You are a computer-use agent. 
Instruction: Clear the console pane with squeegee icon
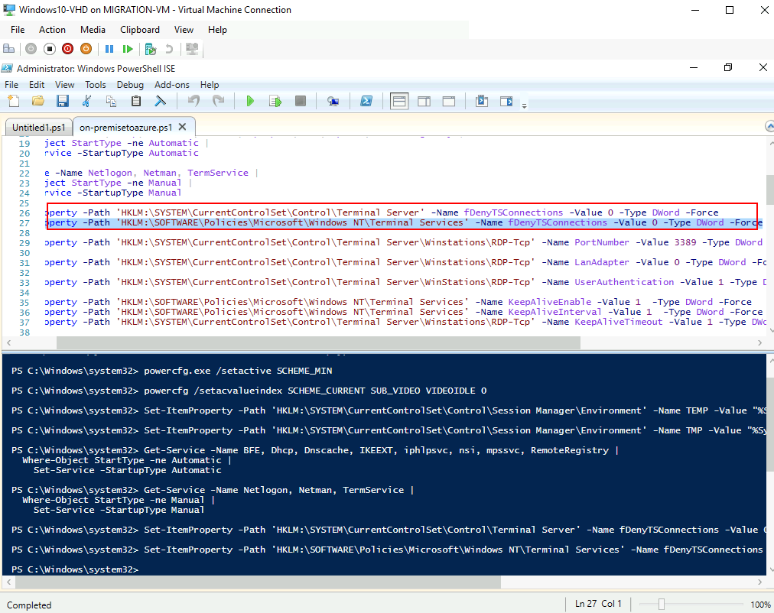pos(161,101)
